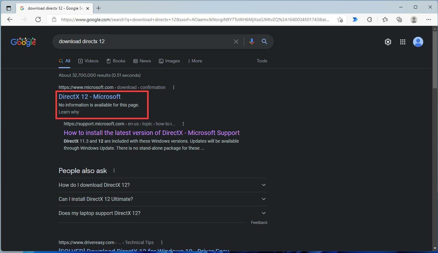This screenshot has height=253, width=438.
Task: Click the magnifying glass to search
Action: [x=264, y=41]
